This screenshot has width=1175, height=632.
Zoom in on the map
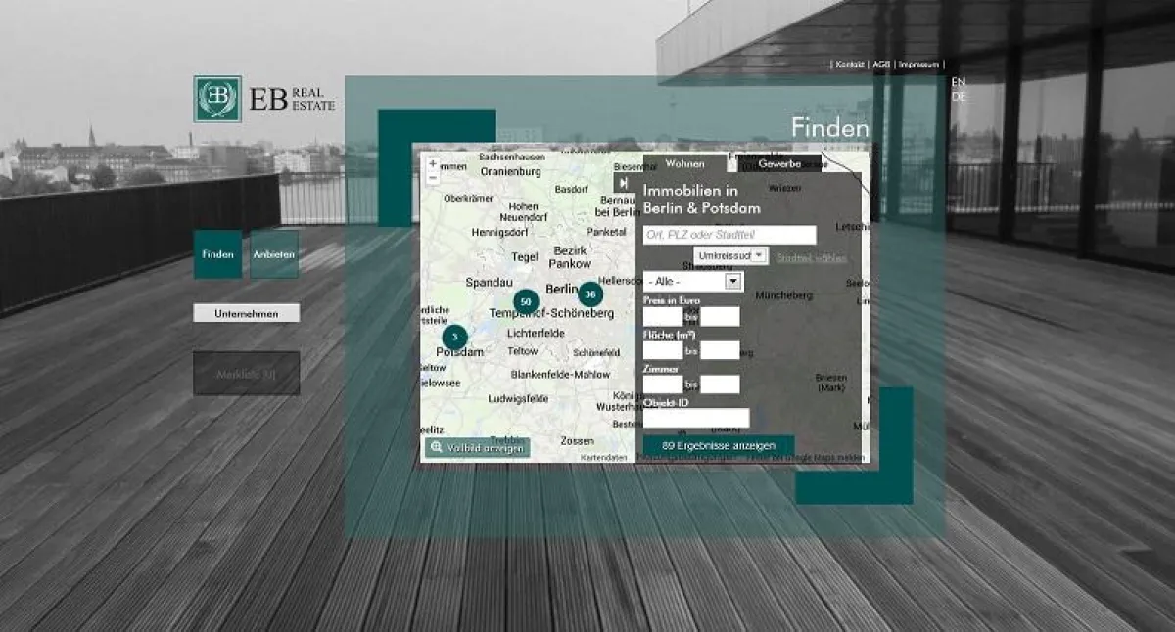tap(433, 164)
